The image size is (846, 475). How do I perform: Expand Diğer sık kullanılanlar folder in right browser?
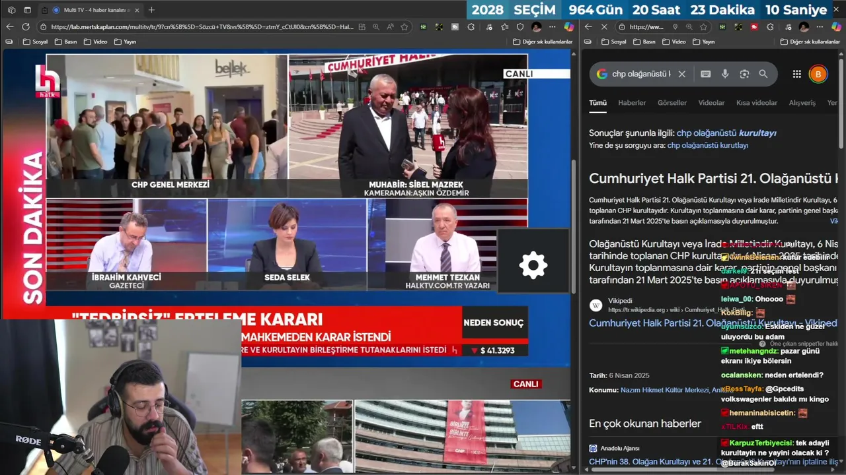(x=810, y=42)
